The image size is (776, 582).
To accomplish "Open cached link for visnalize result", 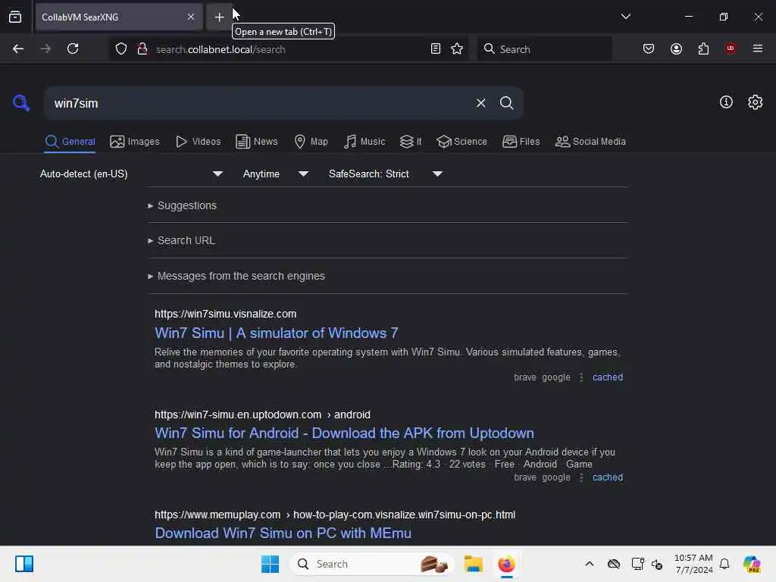I will (607, 377).
